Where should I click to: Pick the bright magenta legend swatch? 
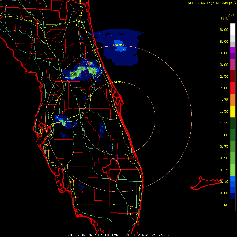coord(233,50)
